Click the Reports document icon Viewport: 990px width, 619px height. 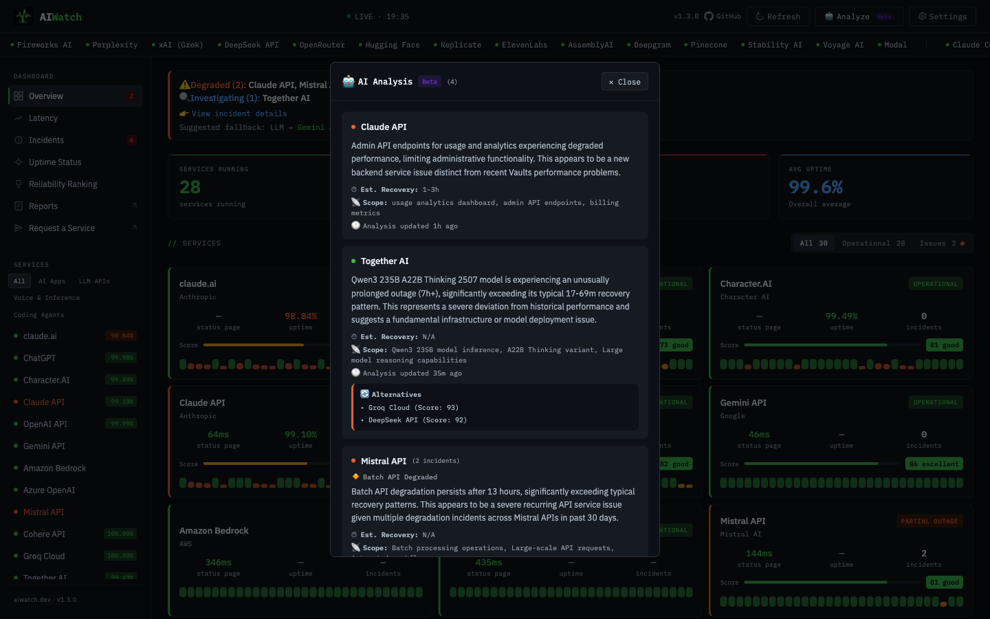(x=19, y=206)
